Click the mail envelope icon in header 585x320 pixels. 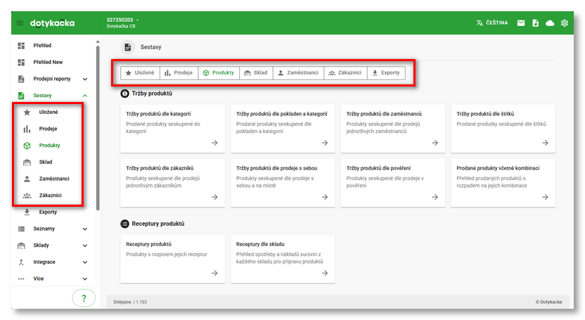521,23
